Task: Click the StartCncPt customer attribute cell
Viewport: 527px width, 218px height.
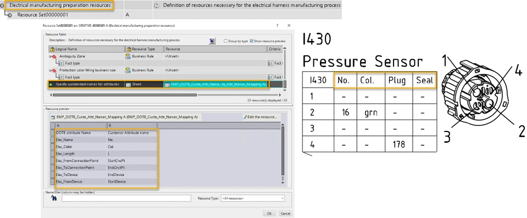Action: (132, 160)
